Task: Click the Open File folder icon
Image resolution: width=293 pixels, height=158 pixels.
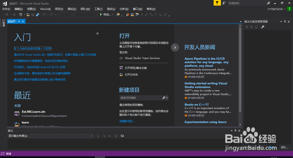Action: pyautogui.click(x=28, y=15)
